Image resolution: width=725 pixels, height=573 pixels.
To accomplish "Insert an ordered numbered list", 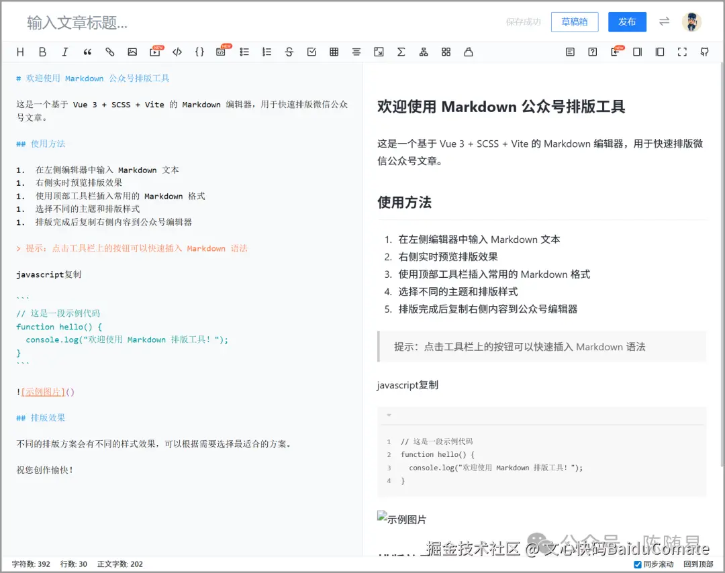I will pos(267,52).
